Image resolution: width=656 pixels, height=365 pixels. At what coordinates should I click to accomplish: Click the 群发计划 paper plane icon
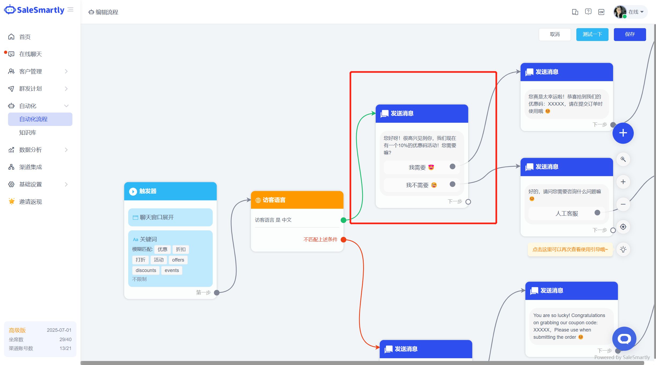(x=11, y=88)
